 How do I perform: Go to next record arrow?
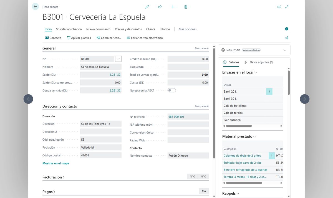[305, 99]
